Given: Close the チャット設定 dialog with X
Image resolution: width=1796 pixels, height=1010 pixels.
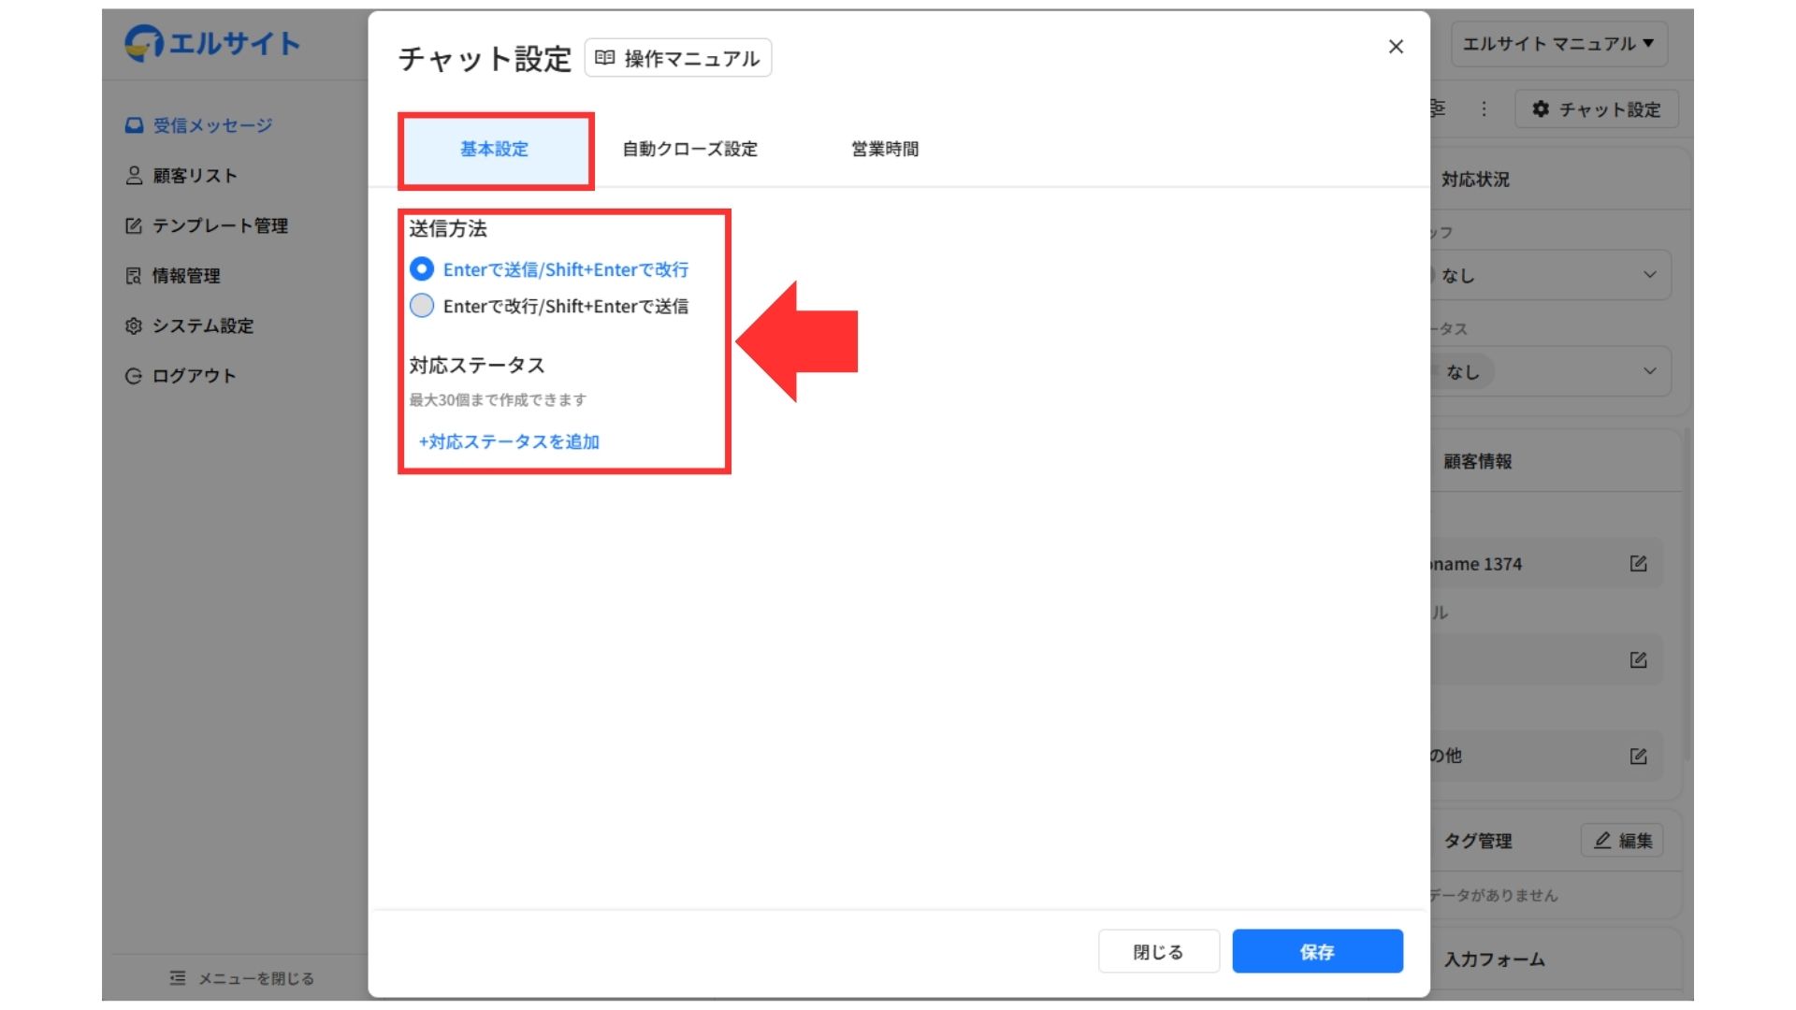Looking at the screenshot, I should [x=1396, y=47].
